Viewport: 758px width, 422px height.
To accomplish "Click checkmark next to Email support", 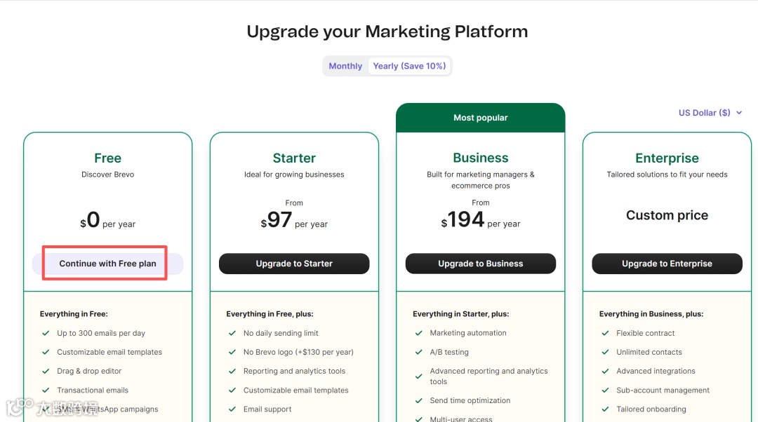I will click(x=232, y=409).
